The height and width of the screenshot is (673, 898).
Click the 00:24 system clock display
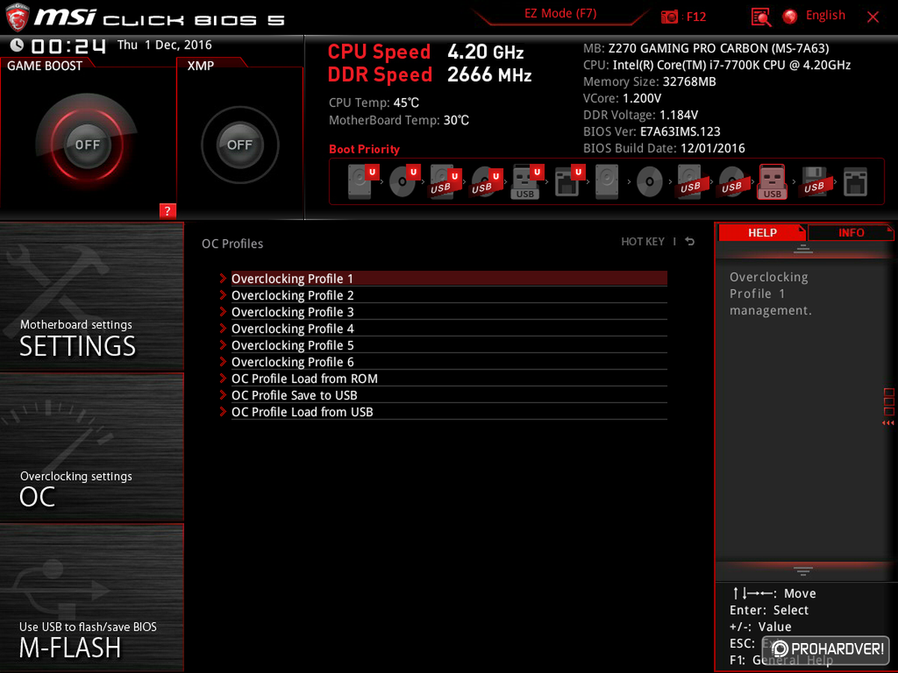(68, 46)
